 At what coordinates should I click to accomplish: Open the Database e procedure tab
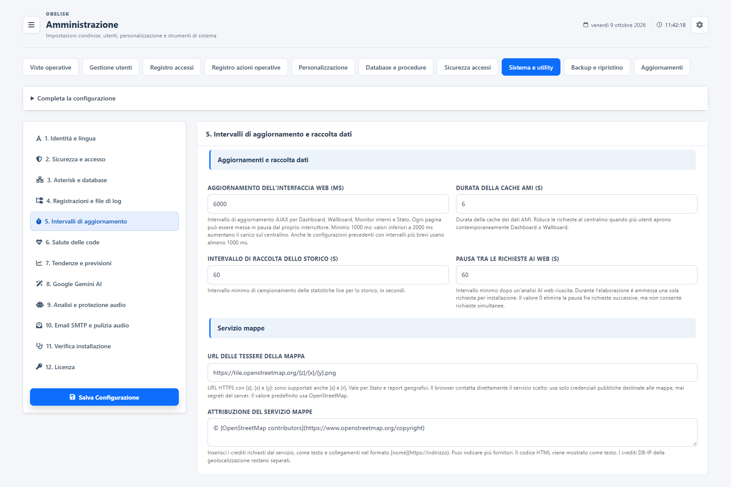[x=396, y=67]
